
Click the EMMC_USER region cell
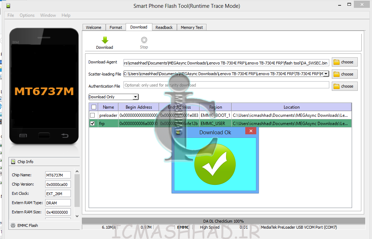(x=215, y=123)
